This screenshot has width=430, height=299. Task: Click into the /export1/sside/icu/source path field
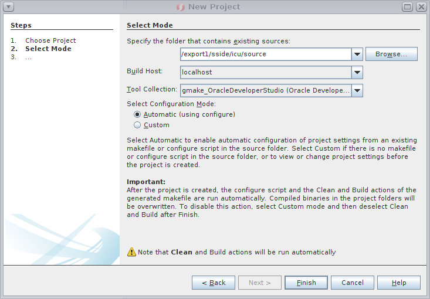coord(266,55)
